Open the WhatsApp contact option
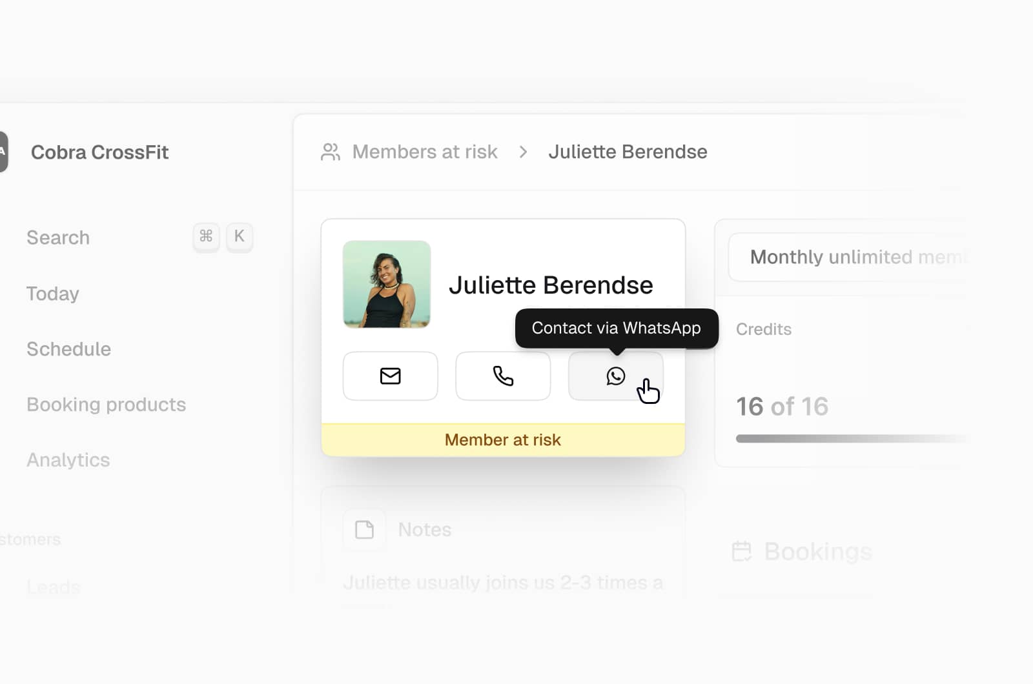 click(615, 376)
